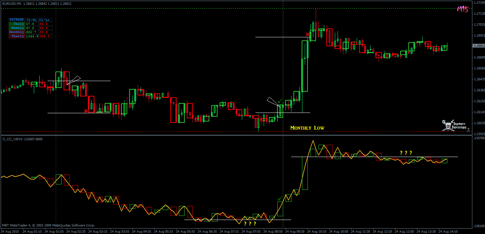485x234 pixels.
Task: Click time axis label 24 Aug 01:55
Action: click(x=54, y=232)
